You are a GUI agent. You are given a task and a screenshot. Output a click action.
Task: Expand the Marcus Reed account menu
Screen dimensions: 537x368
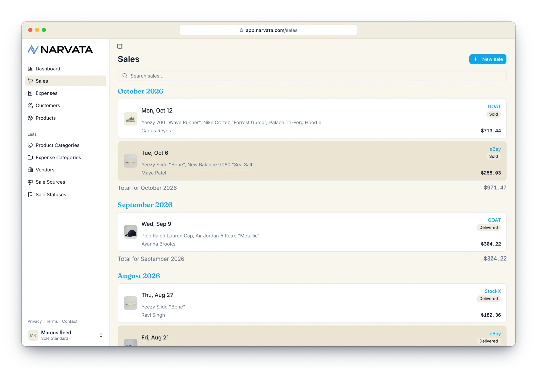click(x=65, y=335)
